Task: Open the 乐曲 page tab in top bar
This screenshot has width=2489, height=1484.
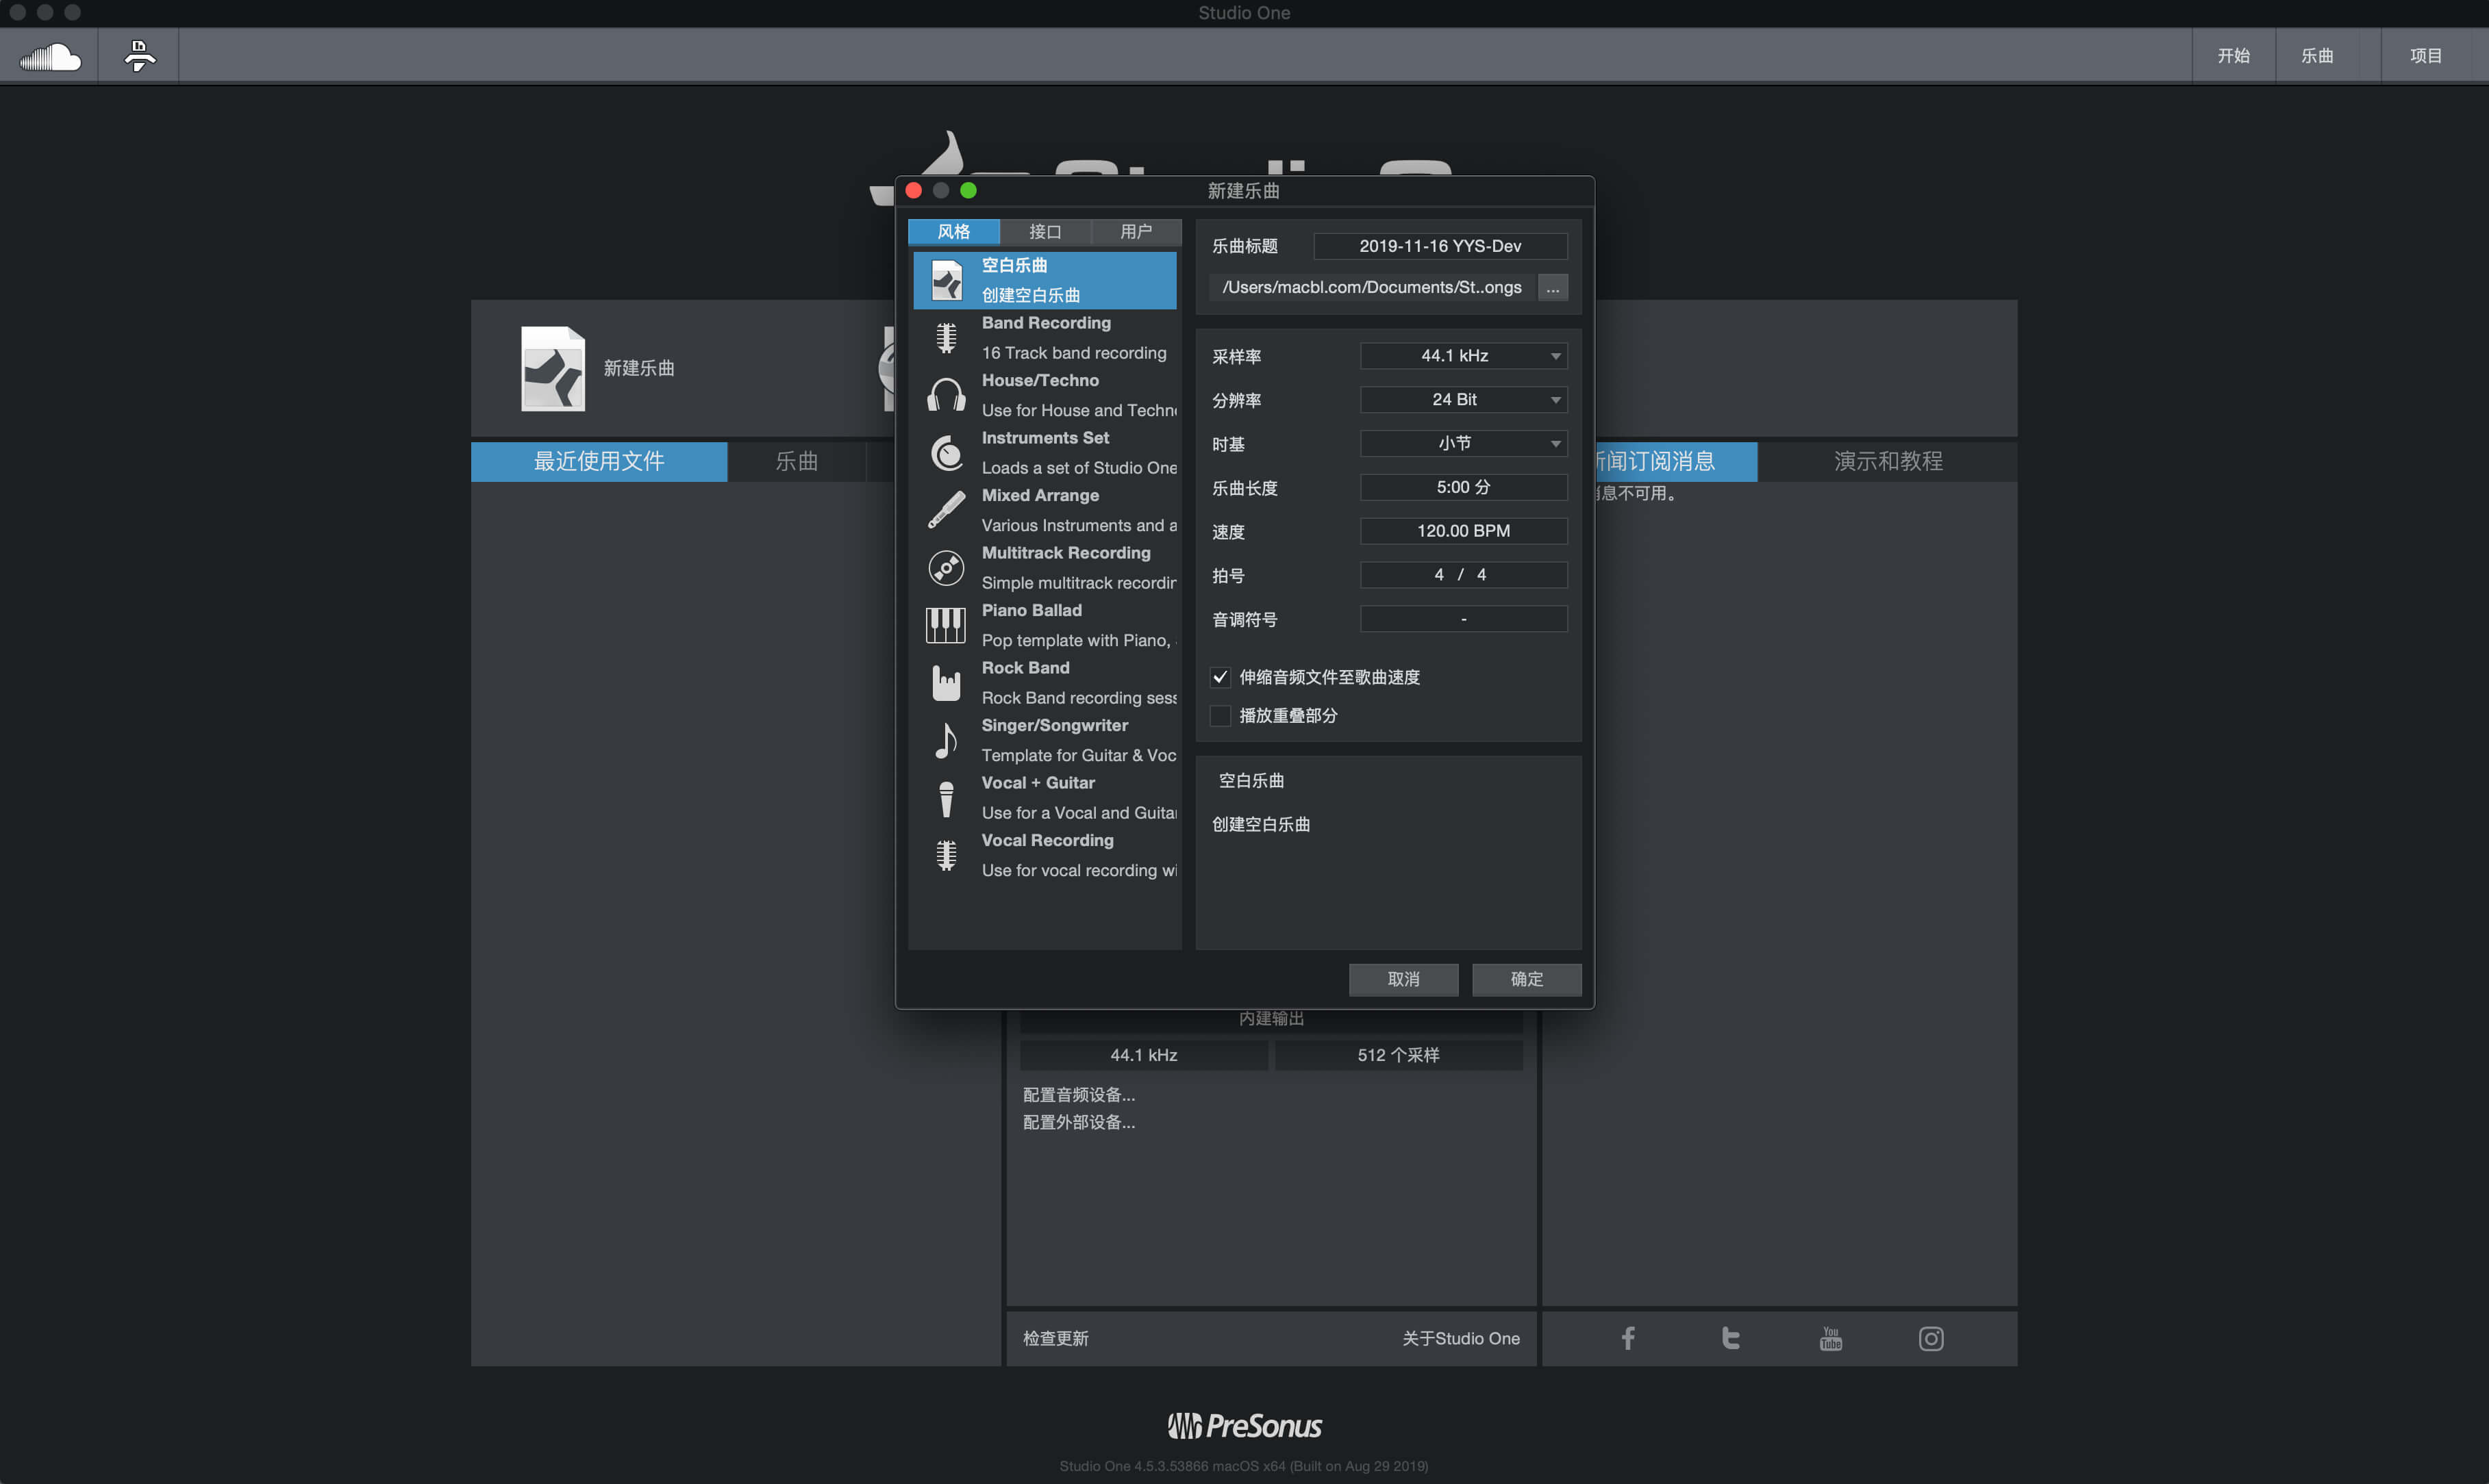Action: pyautogui.click(x=2317, y=56)
